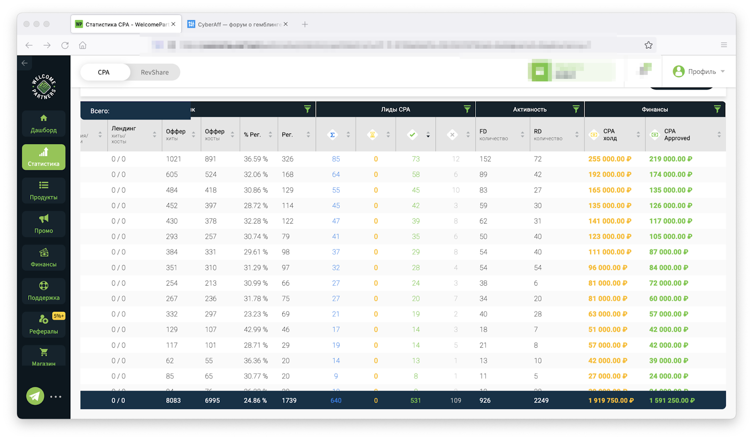Bookmark this page with the star
Image resolution: width=753 pixels, height=440 pixels.
point(649,45)
